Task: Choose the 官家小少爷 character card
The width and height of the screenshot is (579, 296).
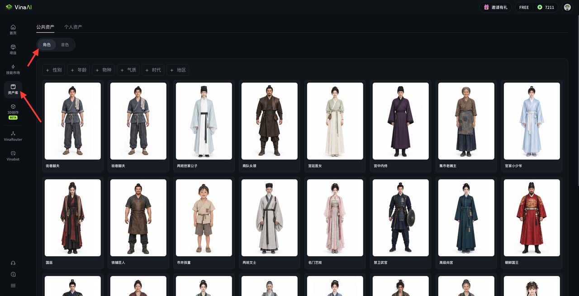Action: [532, 126]
